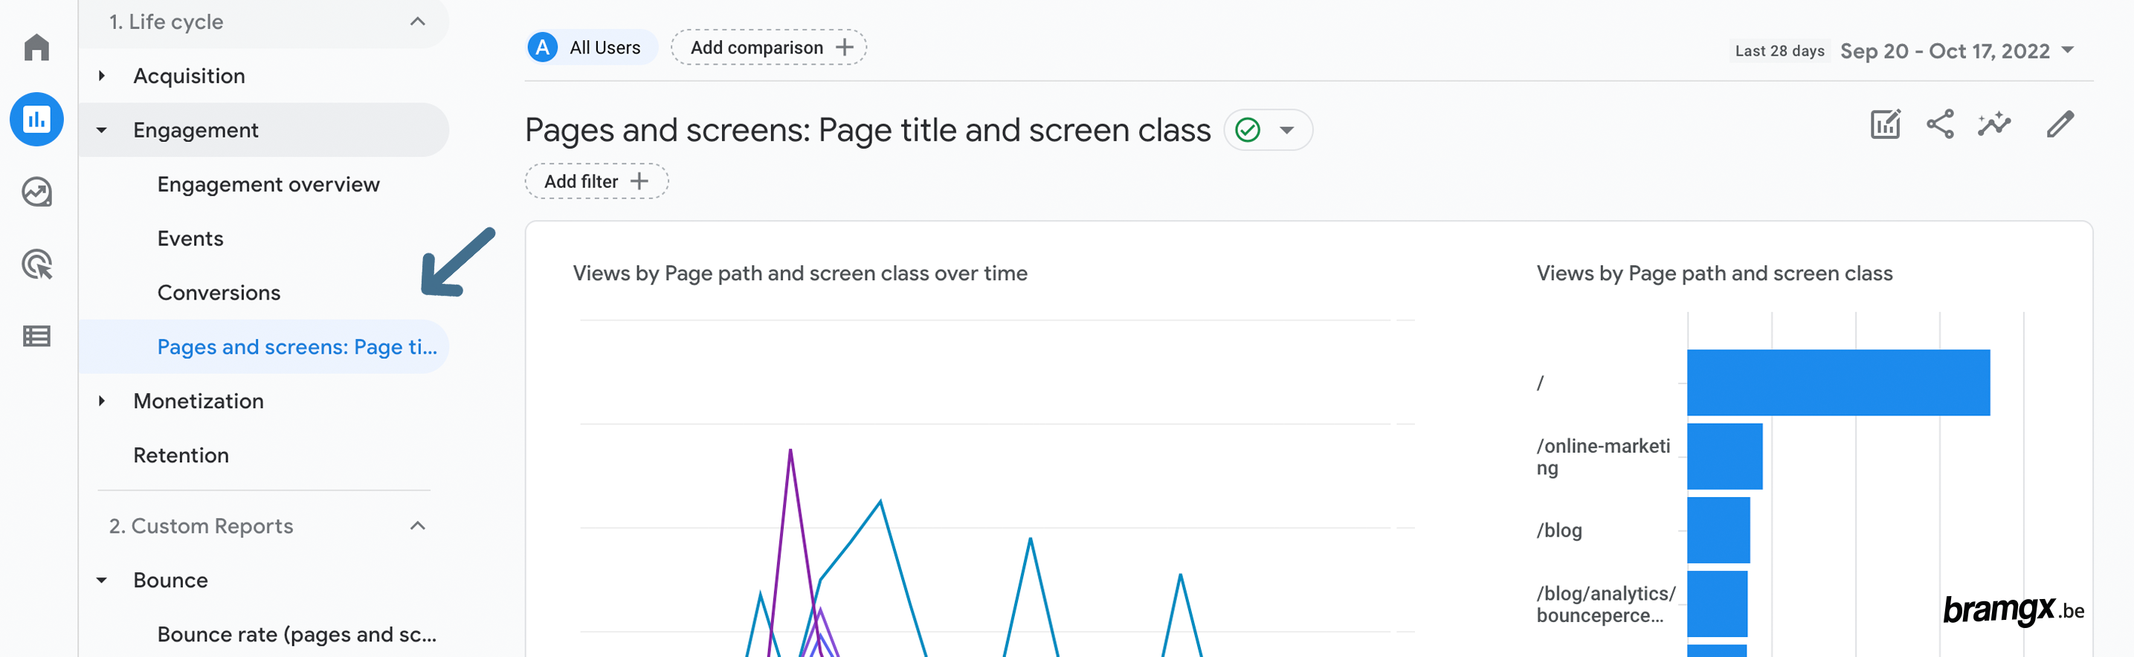Image resolution: width=2134 pixels, height=657 pixels.
Task: Click the '2. Custom Reports' section header
Action: pyautogui.click(x=202, y=526)
